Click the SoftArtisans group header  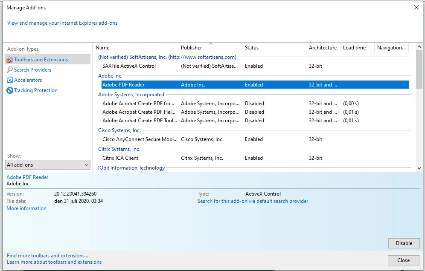coord(167,57)
